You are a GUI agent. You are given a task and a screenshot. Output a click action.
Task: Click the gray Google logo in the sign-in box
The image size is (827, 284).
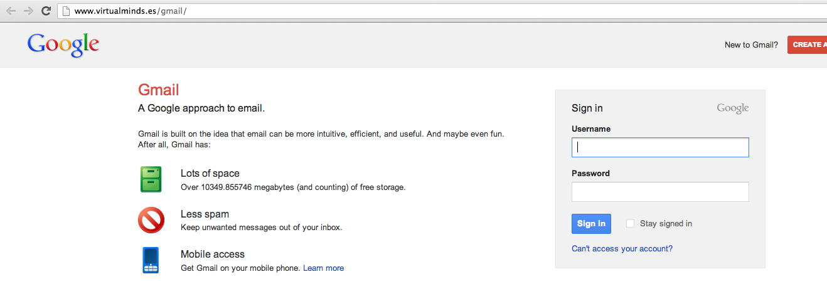coord(732,108)
